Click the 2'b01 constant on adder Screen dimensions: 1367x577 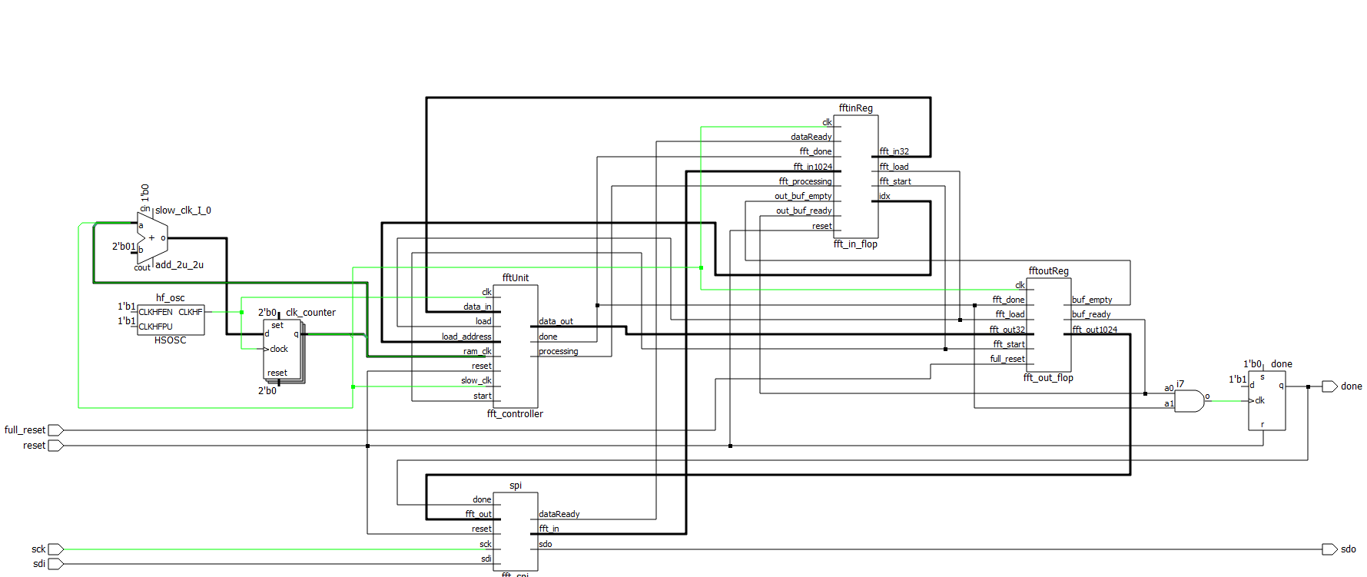click(x=124, y=247)
